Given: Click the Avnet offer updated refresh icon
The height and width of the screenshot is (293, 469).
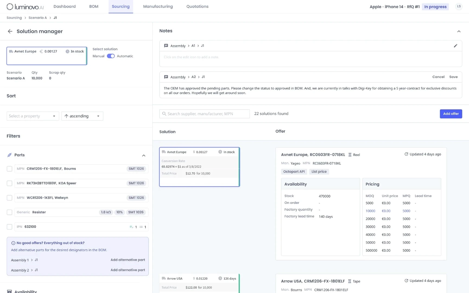Looking at the screenshot, I should click(406, 154).
